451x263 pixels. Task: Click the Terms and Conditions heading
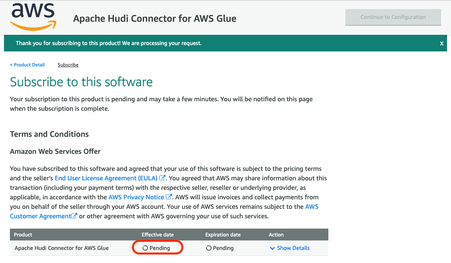click(49, 134)
